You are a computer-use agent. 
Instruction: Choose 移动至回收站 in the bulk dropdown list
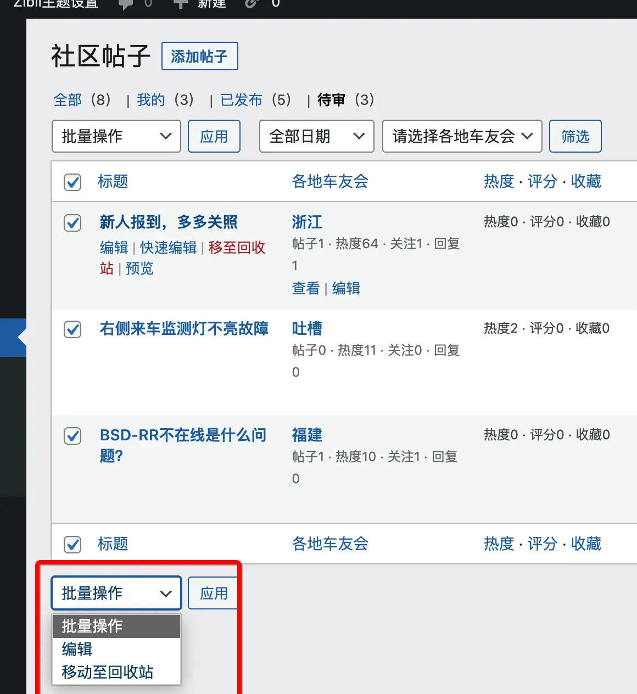point(116,672)
